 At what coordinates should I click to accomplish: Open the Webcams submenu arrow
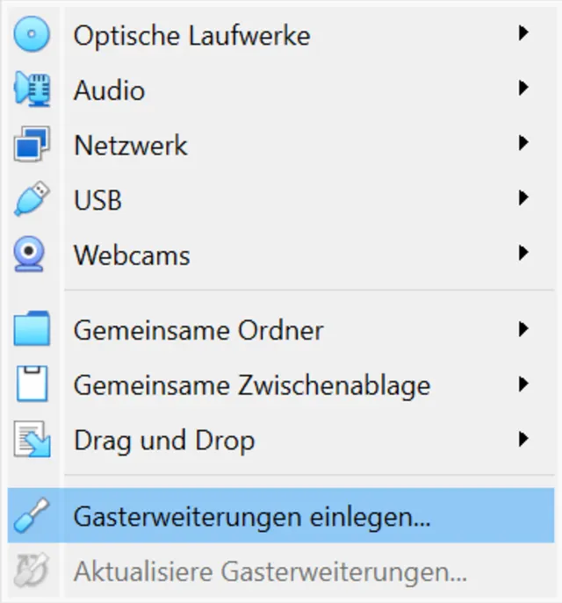click(523, 254)
